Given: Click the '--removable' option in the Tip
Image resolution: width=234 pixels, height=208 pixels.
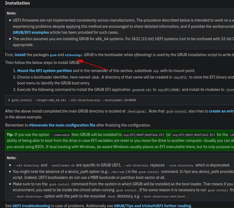Looking at the screenshot, I should point(60,135).
